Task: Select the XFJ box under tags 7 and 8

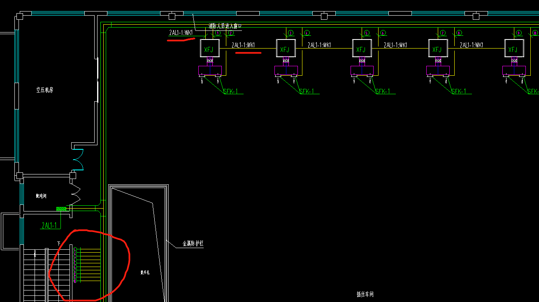Action: 438,48
